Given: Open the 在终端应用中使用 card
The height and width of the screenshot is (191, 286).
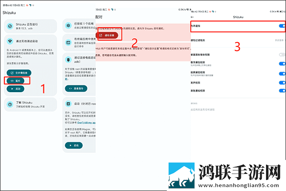Looking at the screenshot, I should point(79,42).
